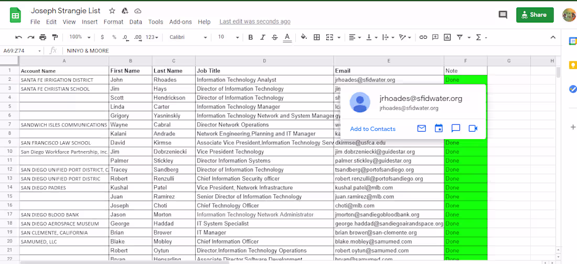This screenshot has width=577, height=264.
Task: Open last edit was seconds ago link
Action: pyautogui.click(x=255, y=22)
